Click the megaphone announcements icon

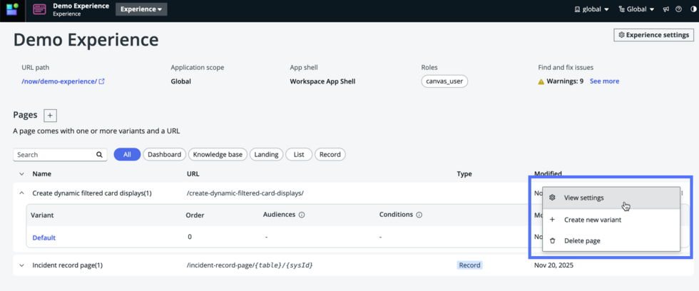666,9
